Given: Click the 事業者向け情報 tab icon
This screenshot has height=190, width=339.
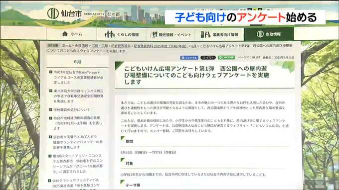Looking at the screenshot, I should point(205,34).
